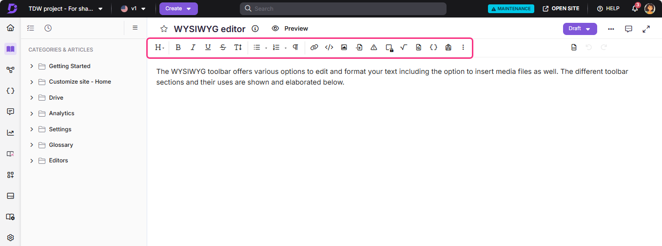Open the Create dropdown button
This screenshot has width=662, height=246.
click(178, 9)
